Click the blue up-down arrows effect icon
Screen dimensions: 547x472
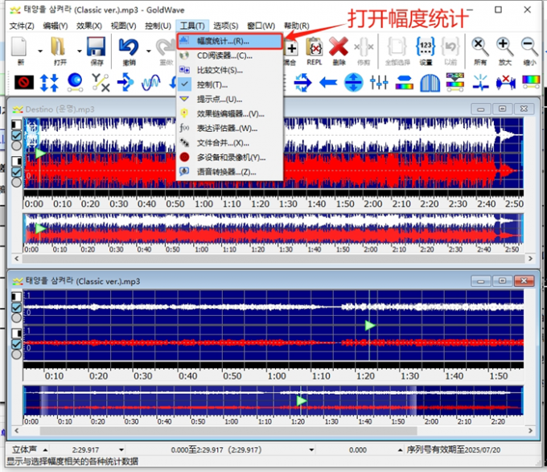(49, 83)
